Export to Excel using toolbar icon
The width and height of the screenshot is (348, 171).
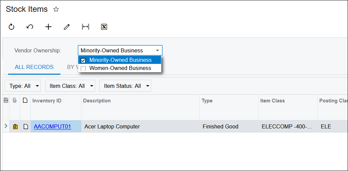(x=104, y=27)
